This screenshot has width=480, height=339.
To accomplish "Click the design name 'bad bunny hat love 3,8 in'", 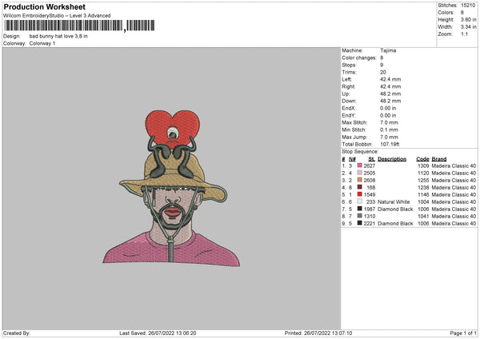I will [x=58, y=36].
